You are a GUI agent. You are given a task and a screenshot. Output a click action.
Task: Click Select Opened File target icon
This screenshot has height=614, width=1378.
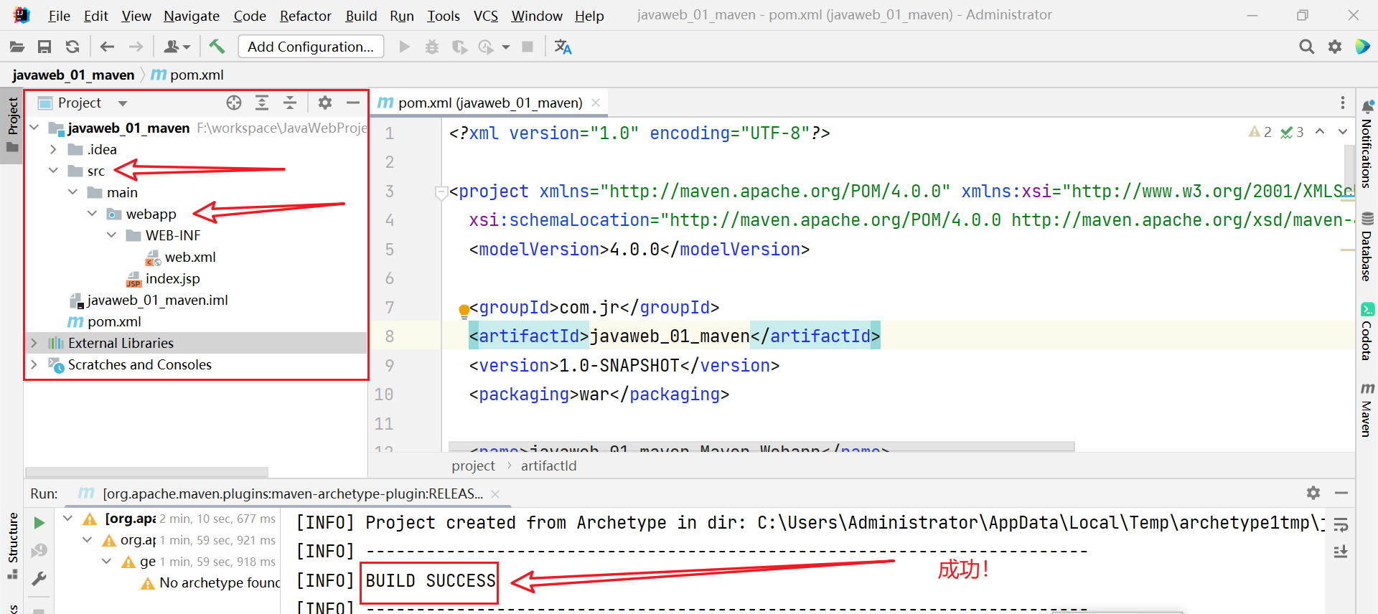point(234,103)
